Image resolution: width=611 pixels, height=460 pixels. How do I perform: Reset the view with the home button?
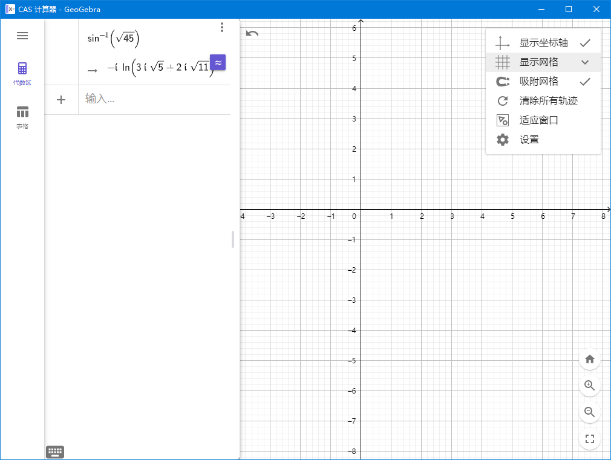tap(590, 359)
